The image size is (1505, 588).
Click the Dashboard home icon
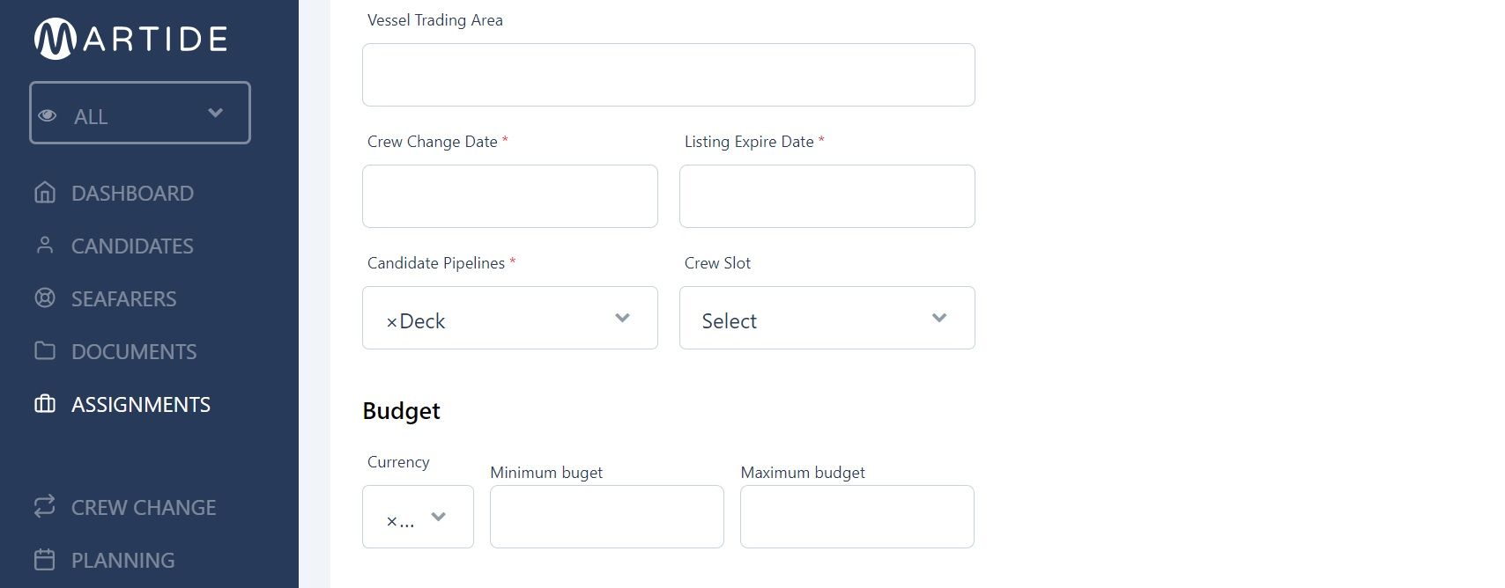tap(45, 192)
